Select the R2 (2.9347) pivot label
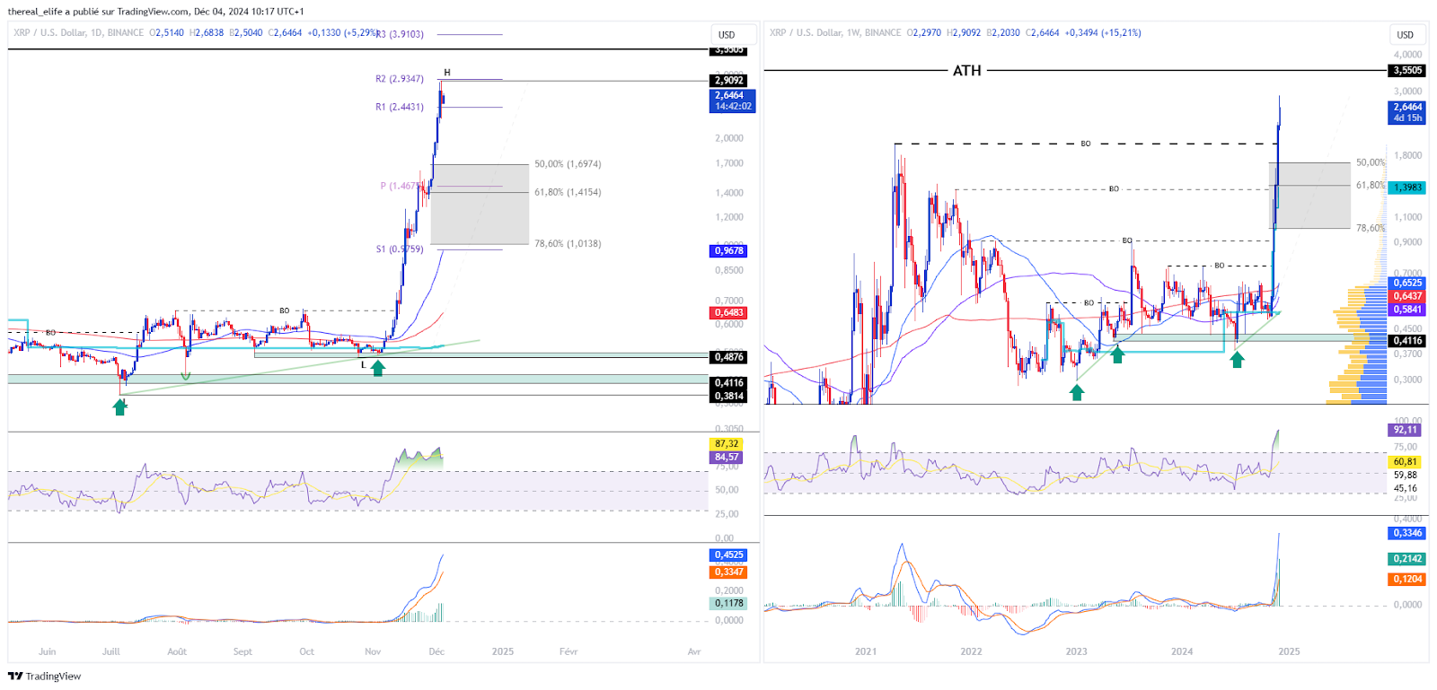1437x690 pixels. click(x=399, y=79)
